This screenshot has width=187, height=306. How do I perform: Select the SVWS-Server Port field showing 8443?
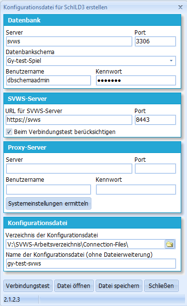pos(155,120)
